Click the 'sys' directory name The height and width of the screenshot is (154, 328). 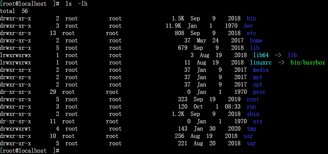coord(258,121)
